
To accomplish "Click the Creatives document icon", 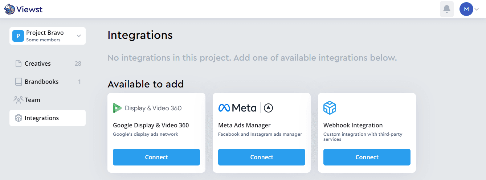I will 18,64.
